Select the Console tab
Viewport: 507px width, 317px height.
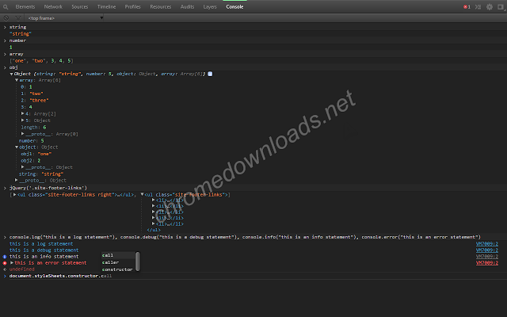click(x=234, y=7)
